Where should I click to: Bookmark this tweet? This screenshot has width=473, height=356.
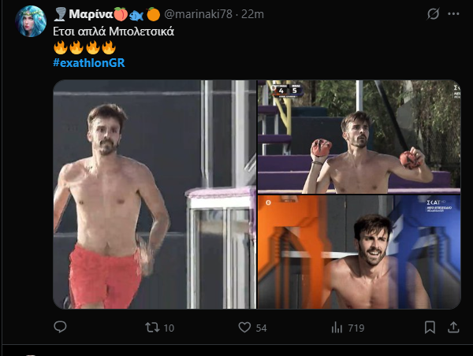(x=430, y=327)
